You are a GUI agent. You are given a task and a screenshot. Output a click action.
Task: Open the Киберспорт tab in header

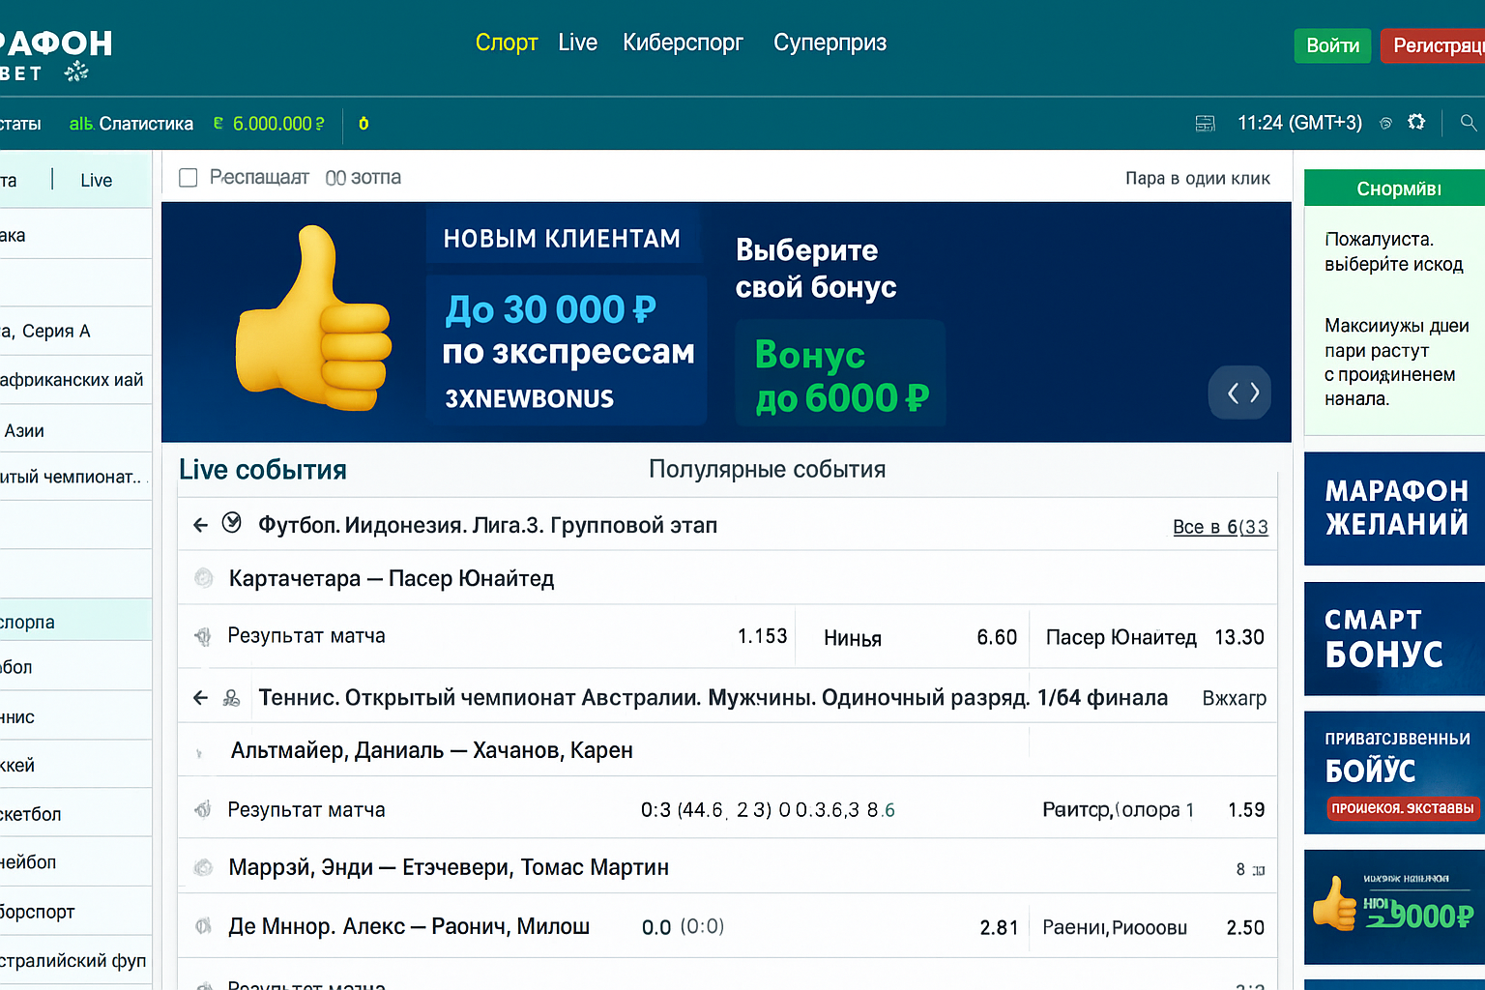coord(683,43)
